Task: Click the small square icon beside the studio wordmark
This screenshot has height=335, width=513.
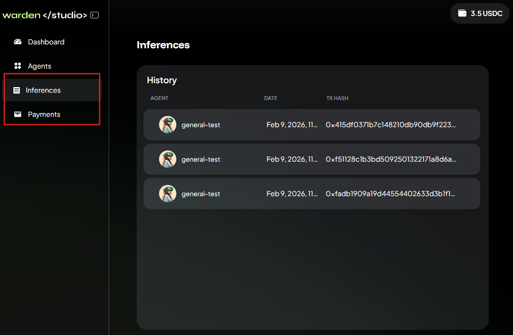Action: (94, 15)
